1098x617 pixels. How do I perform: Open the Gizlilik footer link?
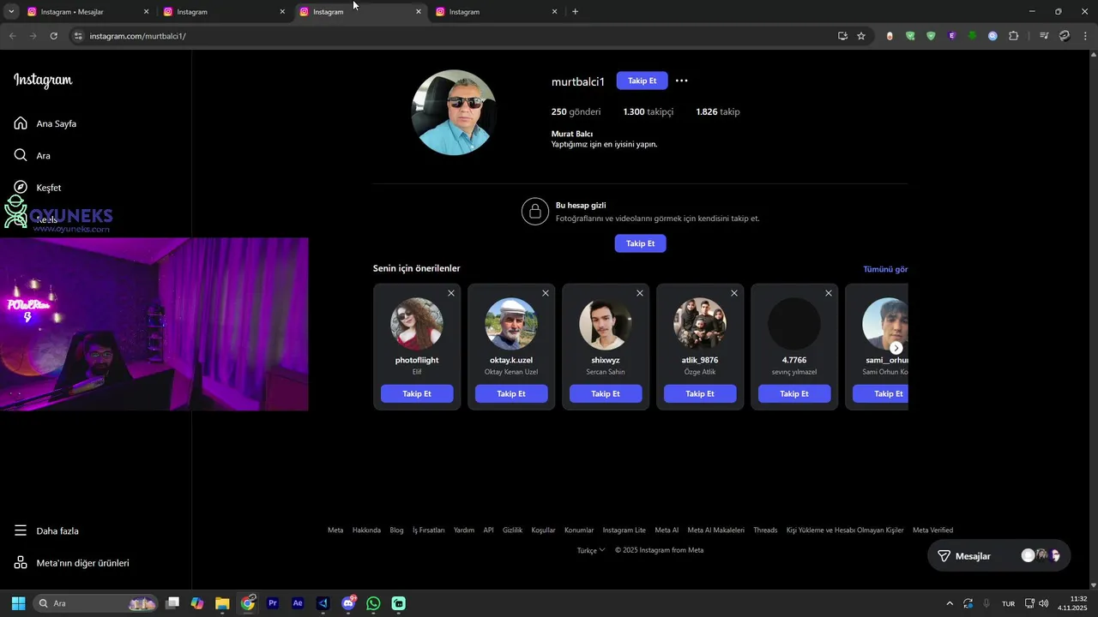click(512, 530)
